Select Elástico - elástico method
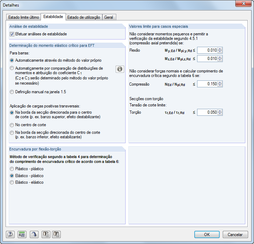 point(12,182)
